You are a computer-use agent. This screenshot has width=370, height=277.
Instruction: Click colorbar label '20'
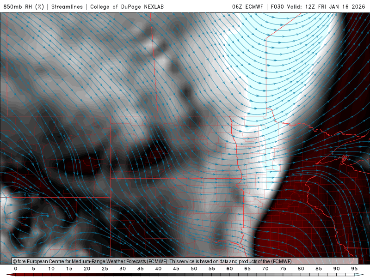coord(87,269)
